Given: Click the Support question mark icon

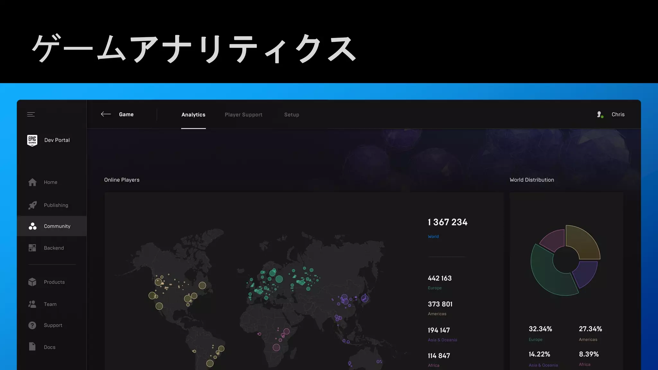Looking at the screenshot, I should tap(32, 325).
